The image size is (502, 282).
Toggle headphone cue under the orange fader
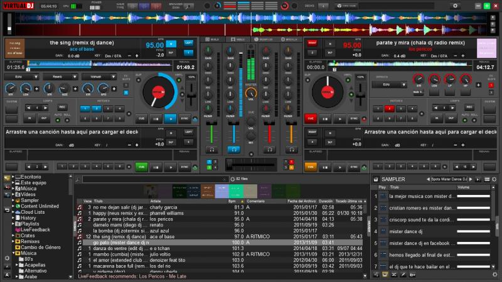pos(291,149)
